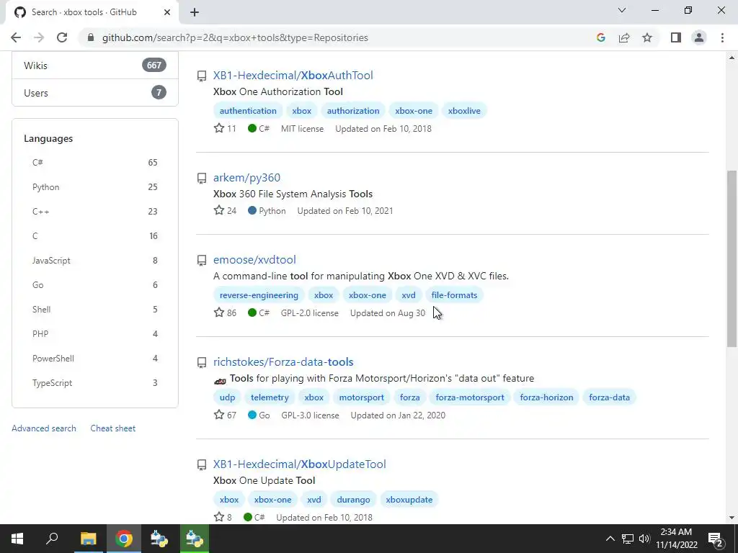Screen dimensions: 738x553
Task: Reload the page with the refresh icon
Action: pos(62,37)
